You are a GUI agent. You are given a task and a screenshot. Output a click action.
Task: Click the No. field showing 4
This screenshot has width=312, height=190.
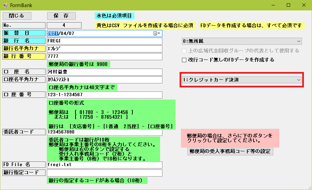pyautogui.click(x=64, y=25)
